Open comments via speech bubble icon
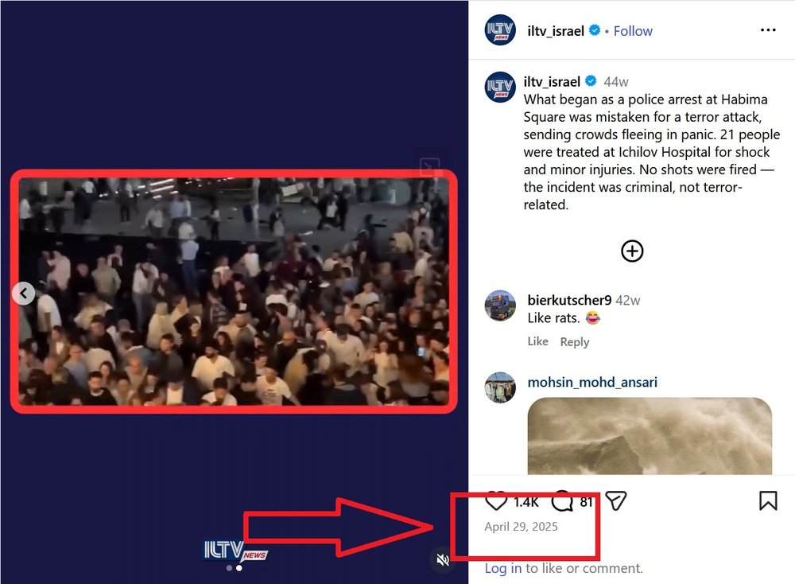Screen dimensions: 795x584 (562, 500)
